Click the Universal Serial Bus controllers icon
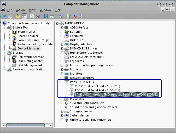 pyautogui.click(x=67, y=120)
